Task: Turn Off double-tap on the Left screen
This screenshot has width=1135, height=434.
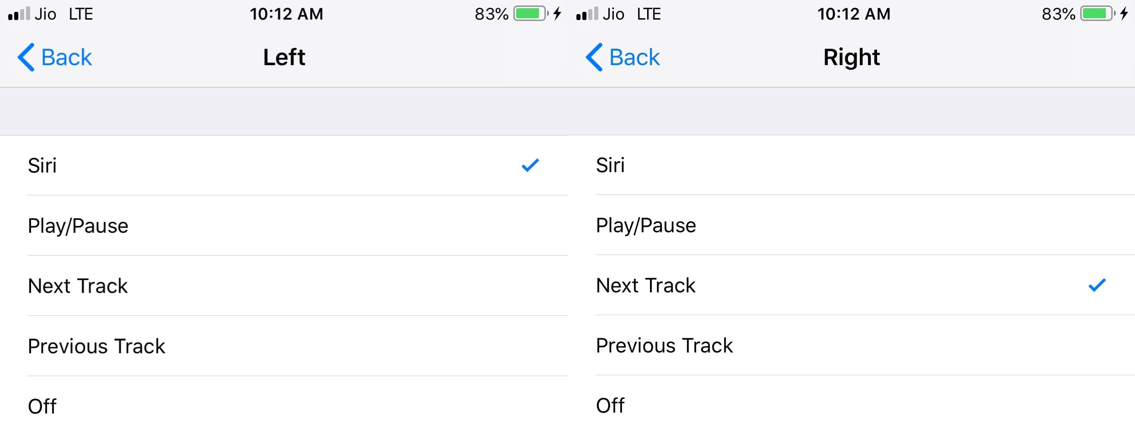Action: [284, 405]
